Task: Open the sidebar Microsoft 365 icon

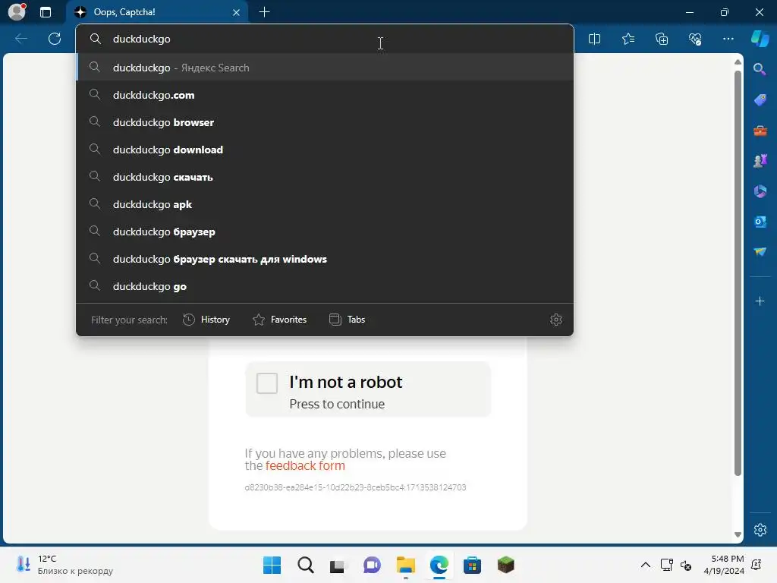Action: (x=760, y=191)
